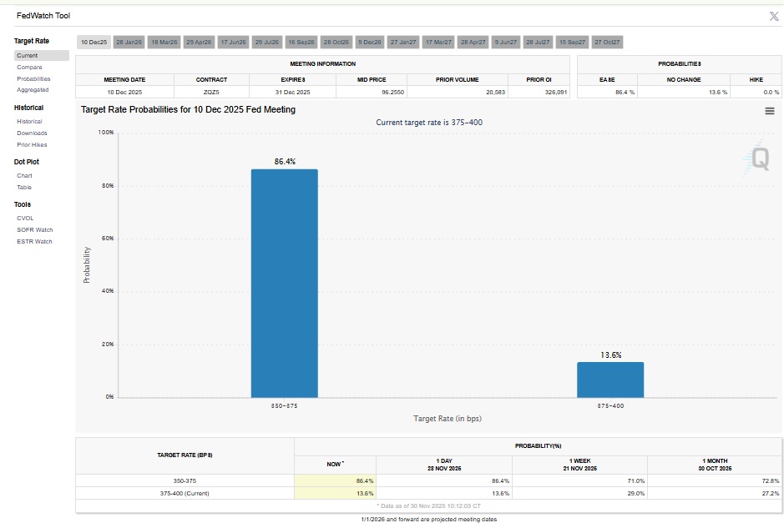
Task: Launch the CVOL tool
Action: (25, 218)
